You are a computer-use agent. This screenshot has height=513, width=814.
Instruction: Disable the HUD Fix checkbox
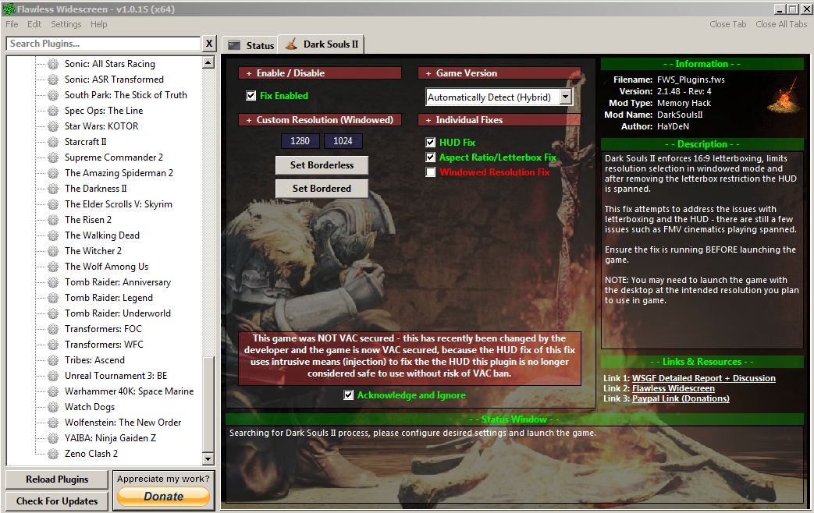coord(430,142)
